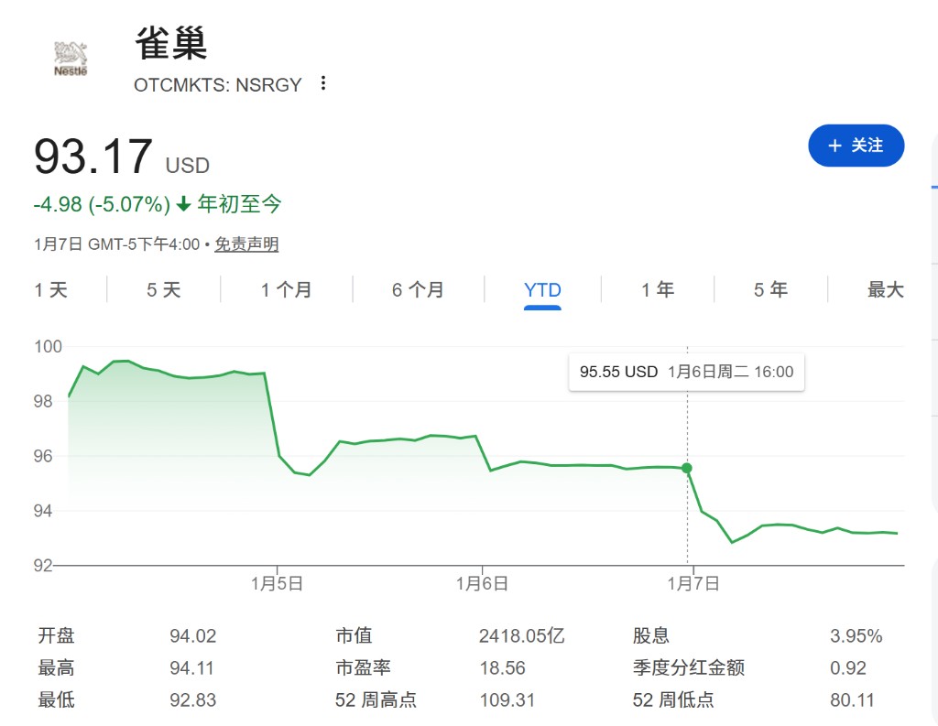Click the Nestlé logo thumbnail
938x726 pixels.
click(x=71, y=59)
